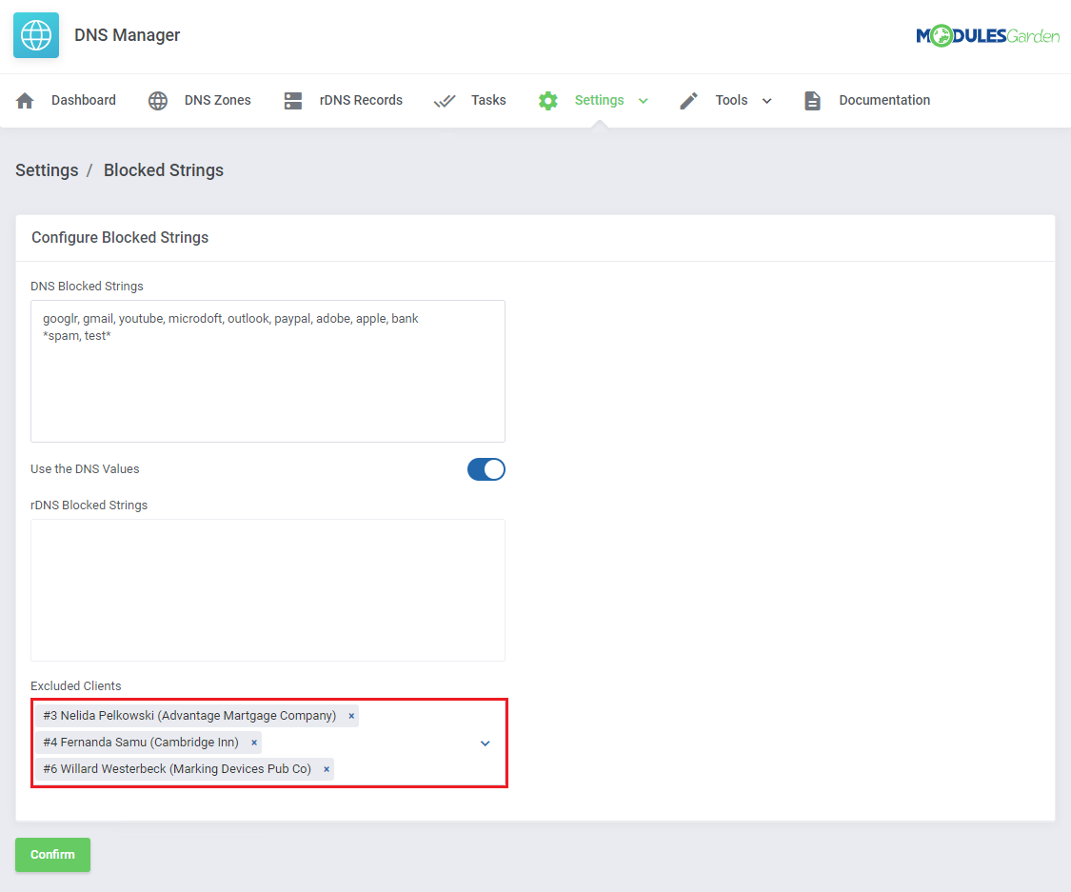
Task: Remove Willard Westerbeck from excluded clients
Action: click(327, 769)
